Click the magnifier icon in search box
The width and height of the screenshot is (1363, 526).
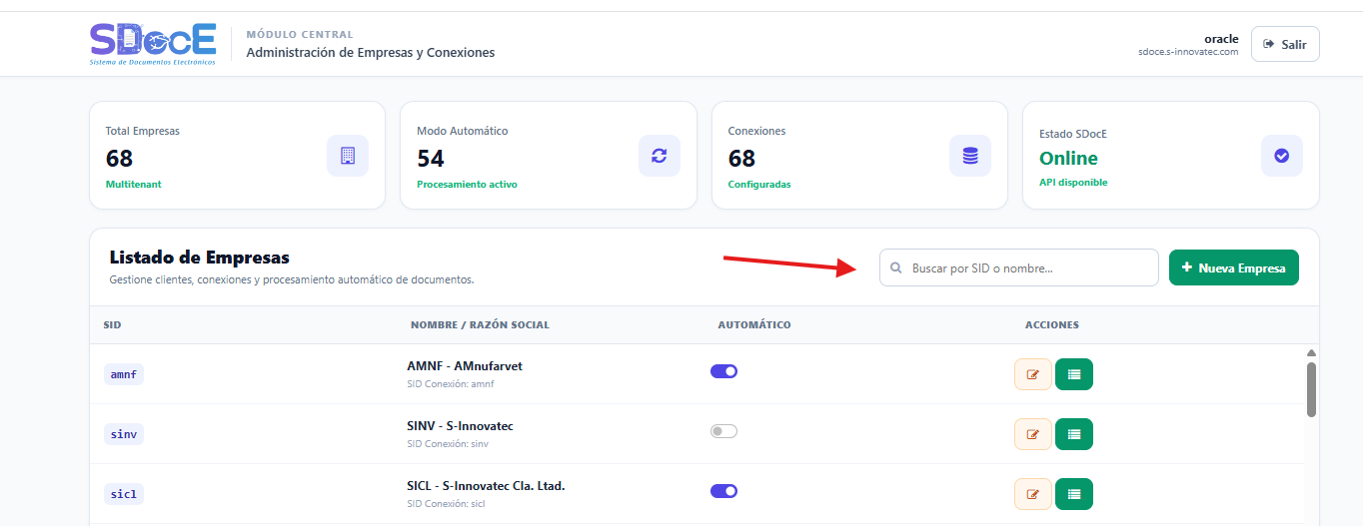tap(896, 267)
